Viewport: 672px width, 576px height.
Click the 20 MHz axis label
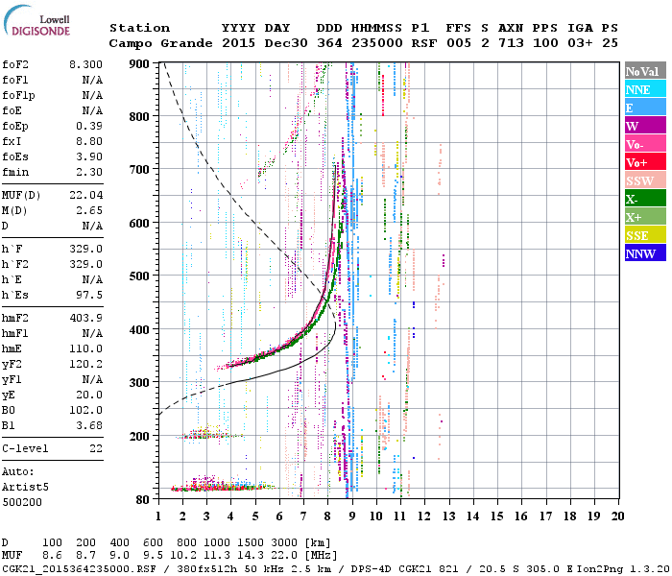[617, 516]
